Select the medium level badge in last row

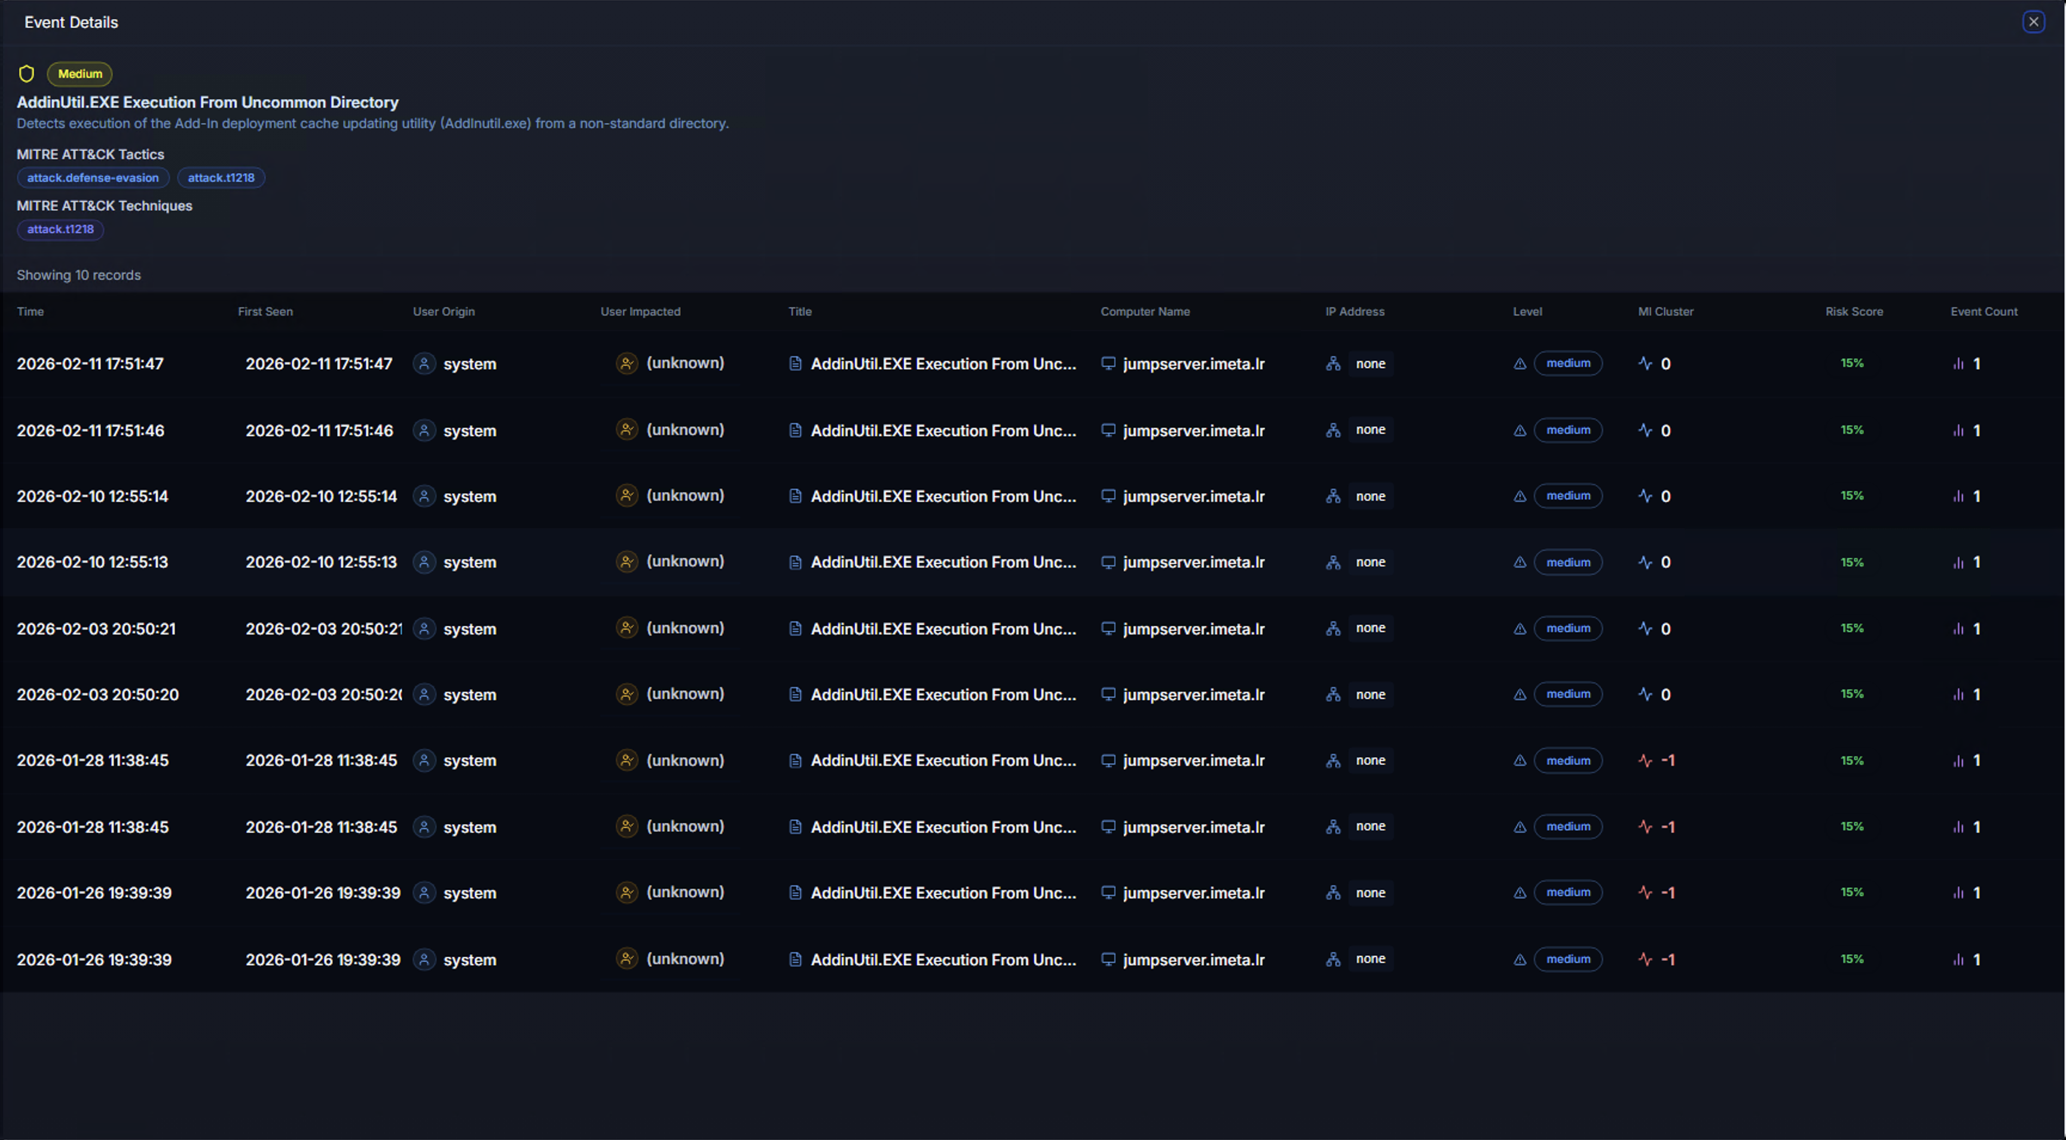tap(1568, 960)
